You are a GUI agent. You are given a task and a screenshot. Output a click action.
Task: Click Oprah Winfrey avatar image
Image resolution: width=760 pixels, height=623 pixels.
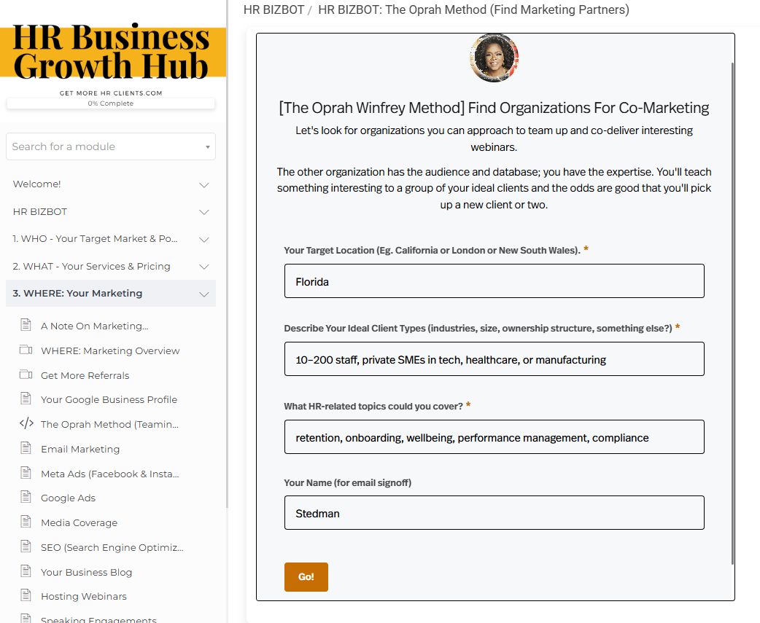[x=494, y=58]
